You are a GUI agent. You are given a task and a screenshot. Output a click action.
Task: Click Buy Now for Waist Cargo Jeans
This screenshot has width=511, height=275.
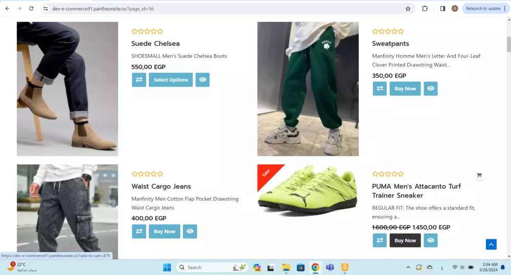pyautogui.click(x=165, y=232)
